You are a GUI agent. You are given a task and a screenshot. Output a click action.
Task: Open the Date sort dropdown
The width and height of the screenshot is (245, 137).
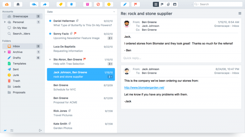point(114,12)
